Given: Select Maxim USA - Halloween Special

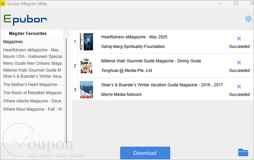Looking at the screenshot, I should coord(33,57).
